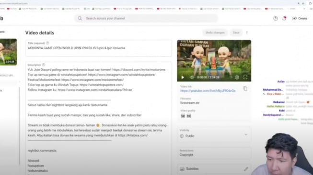Screen dimensions: 313x175
Task: Click the nightbot commands: line
Action: click(42, 151)
